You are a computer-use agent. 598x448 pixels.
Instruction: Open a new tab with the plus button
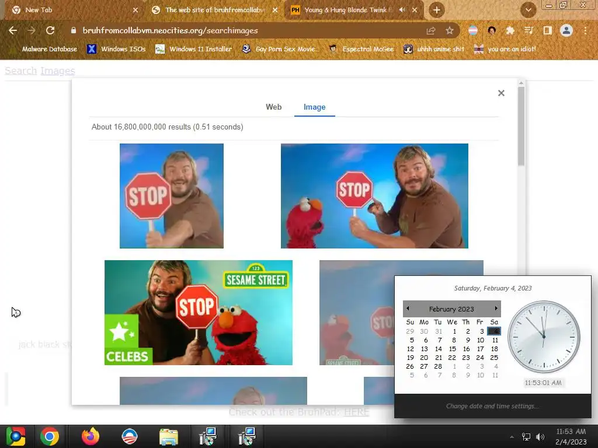(437, 10)
